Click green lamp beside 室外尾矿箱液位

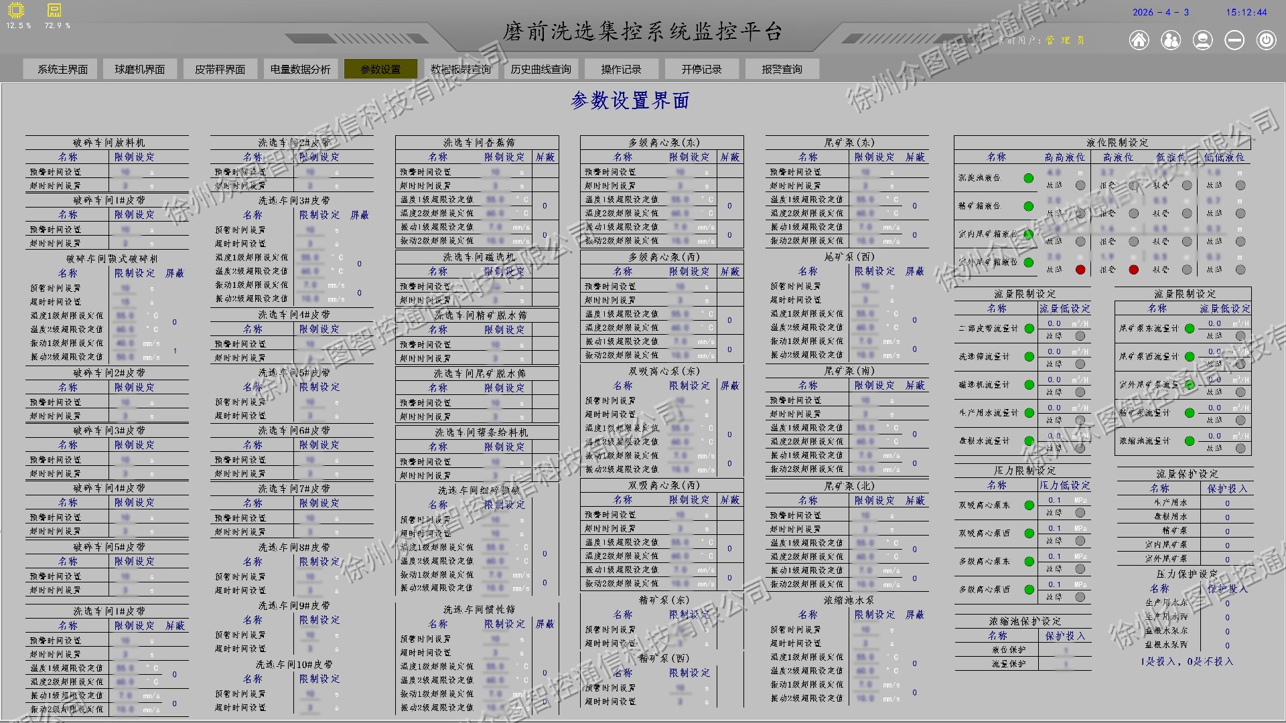1028,262
